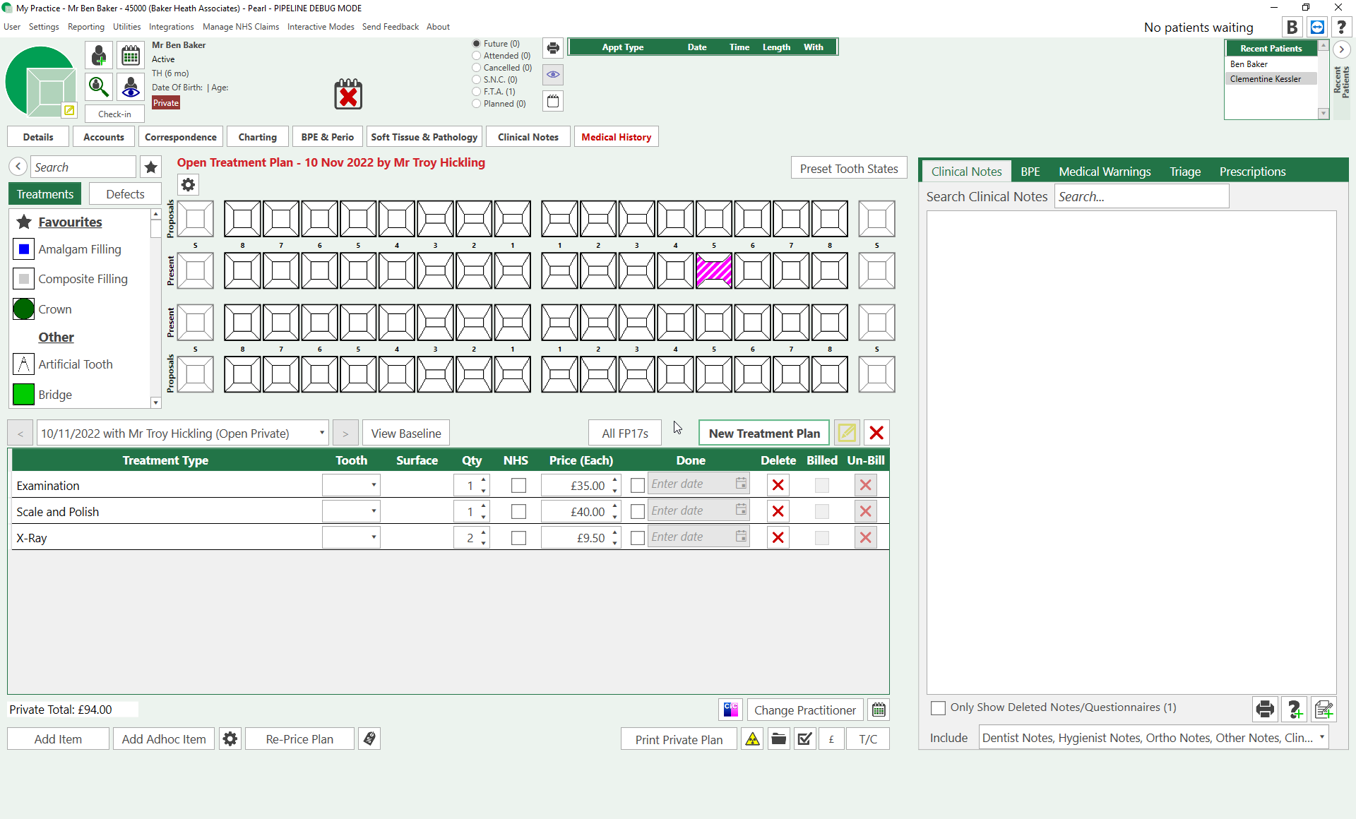Select the F.T.A. (1) radio button

[x=477, y=92]
